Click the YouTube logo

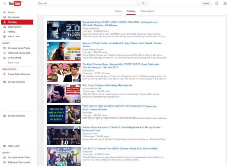pyautogui.click(x=15, y=3)
